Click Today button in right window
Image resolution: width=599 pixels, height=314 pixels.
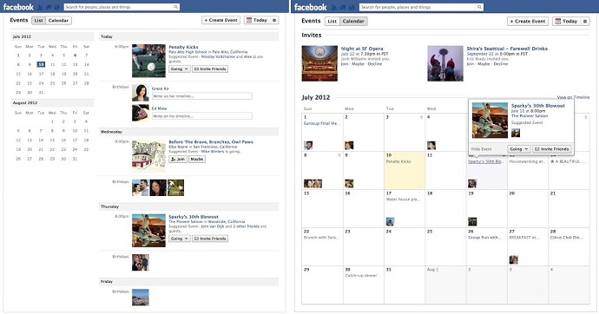coord(567,22)
